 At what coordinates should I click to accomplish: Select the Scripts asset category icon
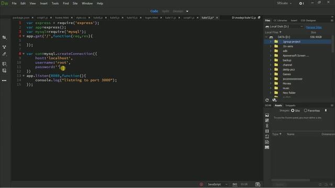[267, 137]
